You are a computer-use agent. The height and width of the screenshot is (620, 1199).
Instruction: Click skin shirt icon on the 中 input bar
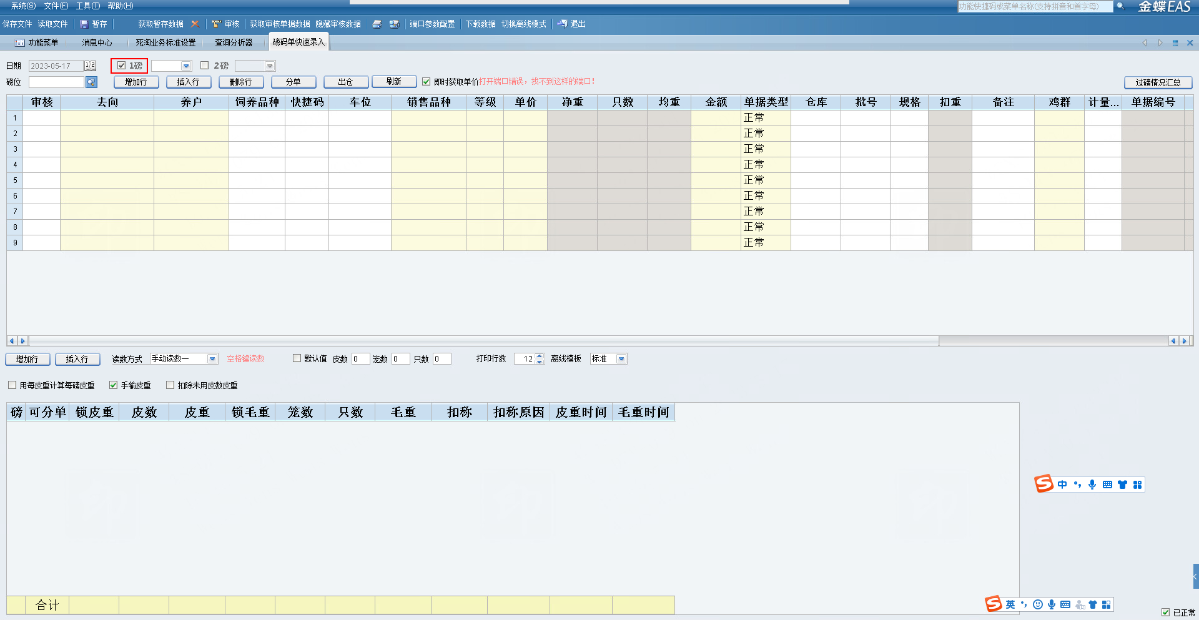coord(1122,485)
